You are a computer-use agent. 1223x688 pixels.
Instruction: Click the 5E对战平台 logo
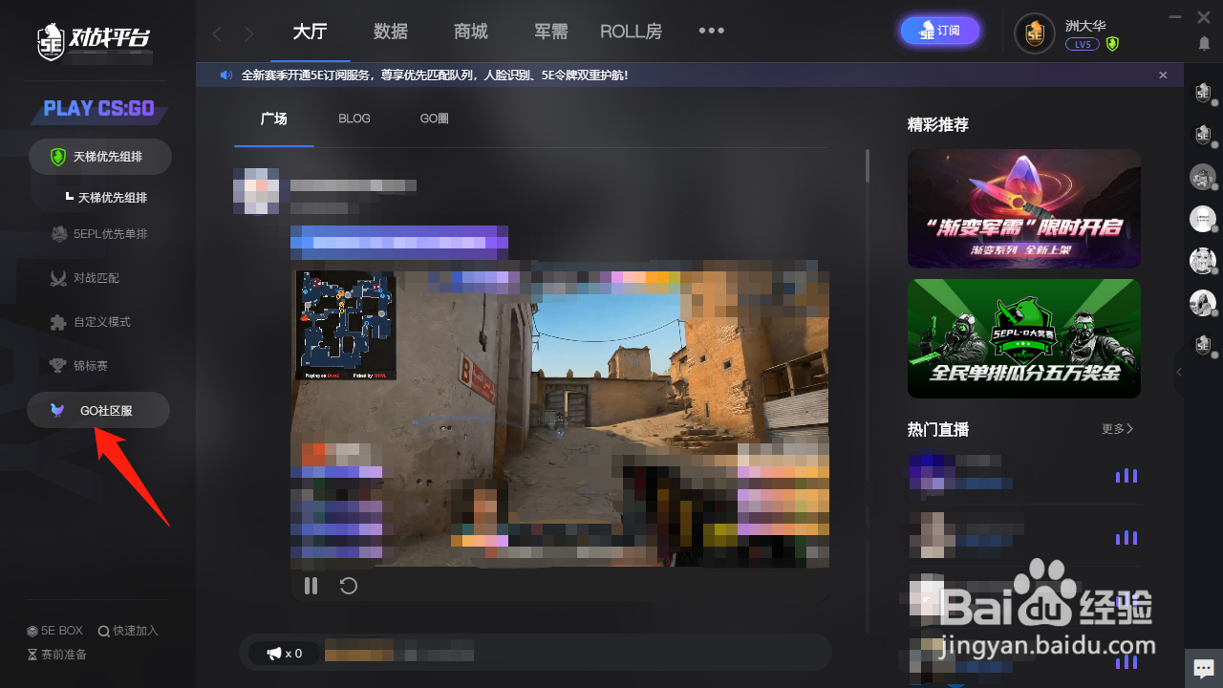pyautogui.click(x=94, y=39)
